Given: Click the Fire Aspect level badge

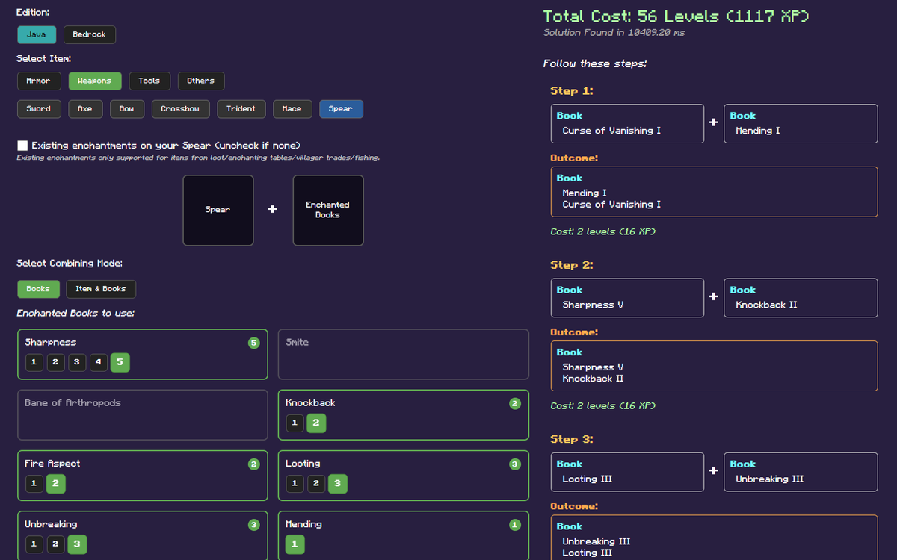Looking at the screenshot, I should [254, 464].
